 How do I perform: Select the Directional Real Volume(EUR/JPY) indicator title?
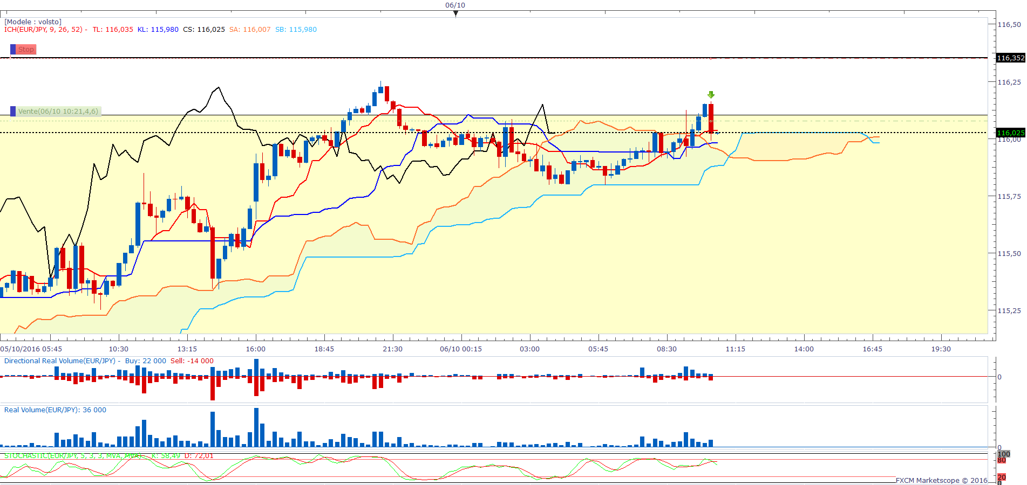pyautogui.click(x=60, y=361)
